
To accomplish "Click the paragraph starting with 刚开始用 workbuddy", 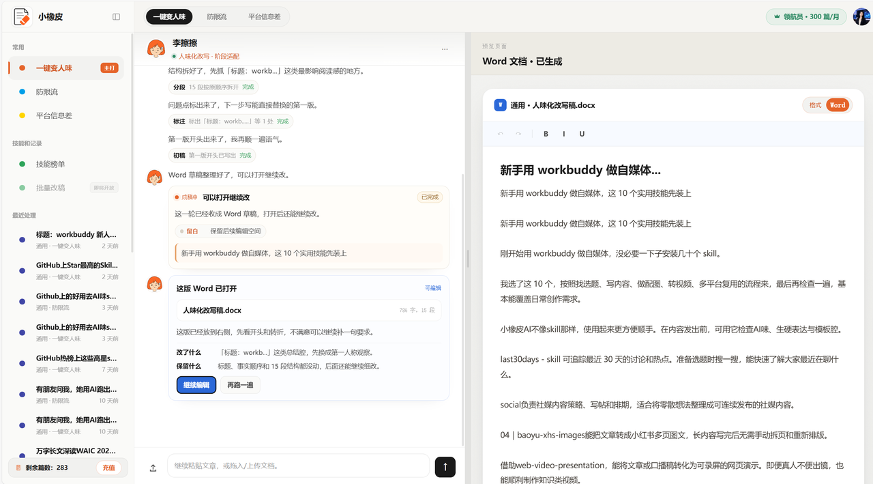I will (x=610, y=254).
